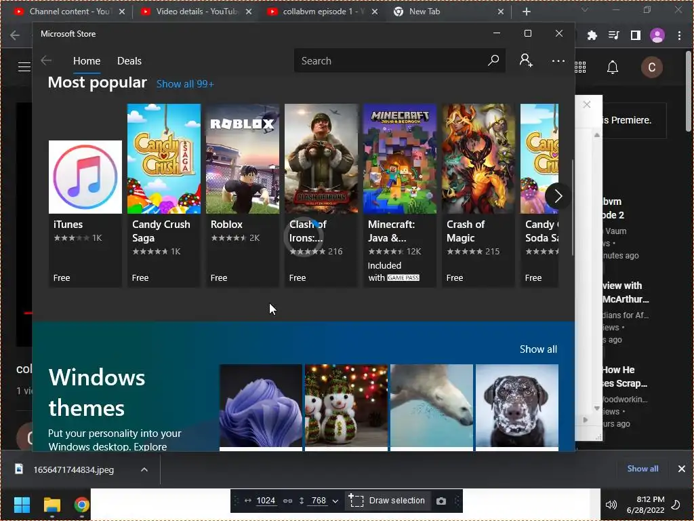Open the sign-in account icon in Microsoft Store
The width and height of the screenshot is (694, 521).
(x=526, y=60)
